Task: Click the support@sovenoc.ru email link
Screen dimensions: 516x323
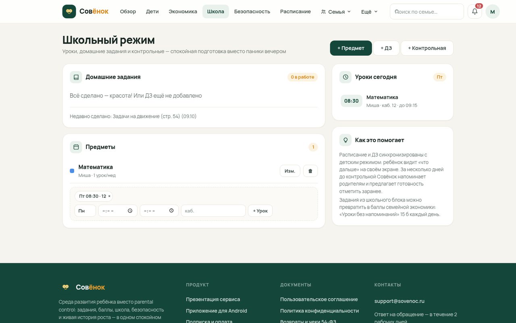Action: click(399, 301)
